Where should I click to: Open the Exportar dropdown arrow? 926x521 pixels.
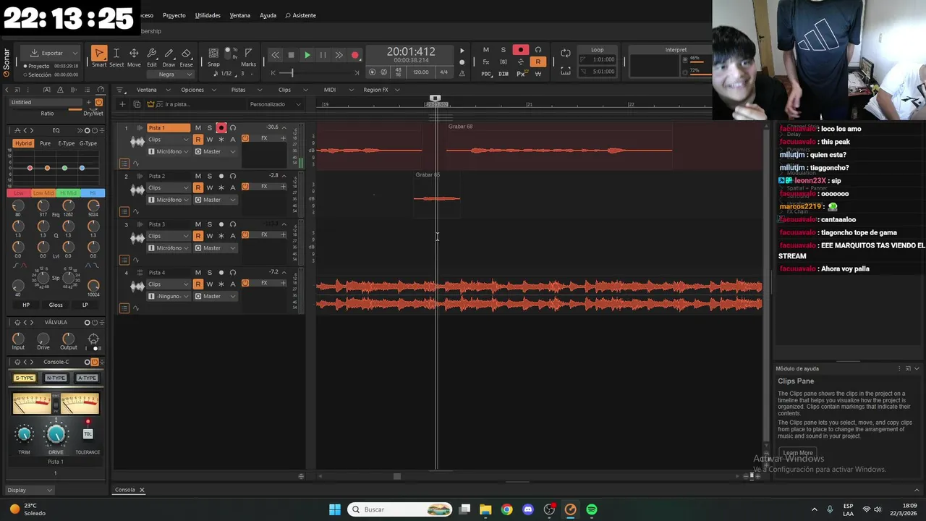75,53
